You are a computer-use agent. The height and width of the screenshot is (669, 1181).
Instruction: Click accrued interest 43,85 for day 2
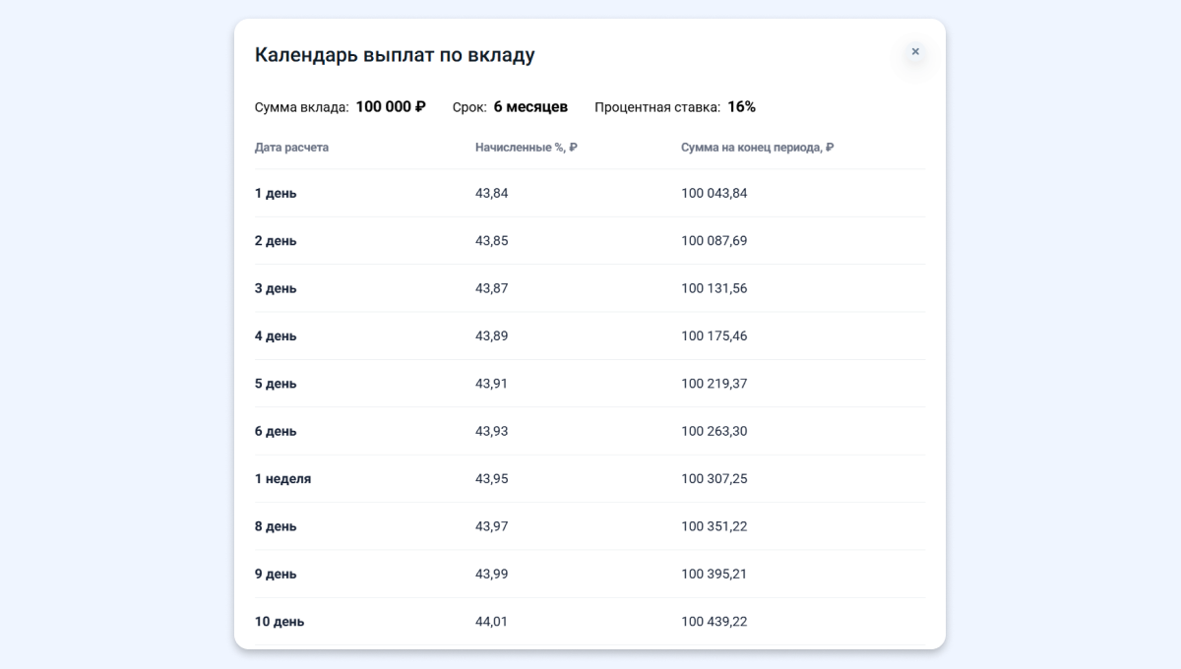pyautogui.click(x=492, y=241)
